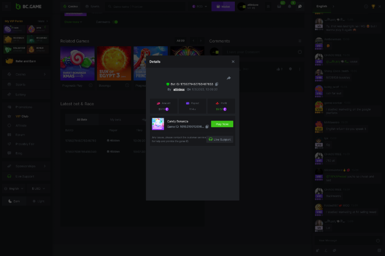Screen dimensions: 385x256
Task: Click the share arrow icon in Details dialog
Action: click(x=229, y=78)
